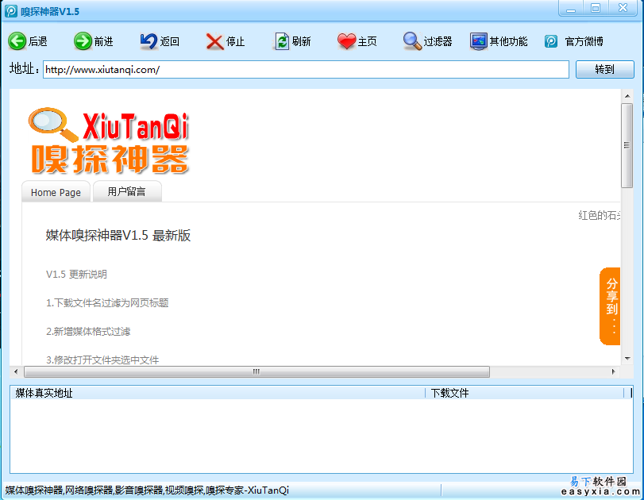Image resolution: width=644 pixels, height=500 pixels.
Task: Click the horizontal scrollbar thumb
Action: [x=256, y=371]
